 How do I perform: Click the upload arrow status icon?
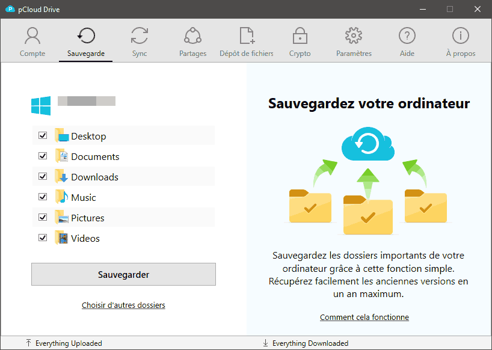tap(28, 343)
